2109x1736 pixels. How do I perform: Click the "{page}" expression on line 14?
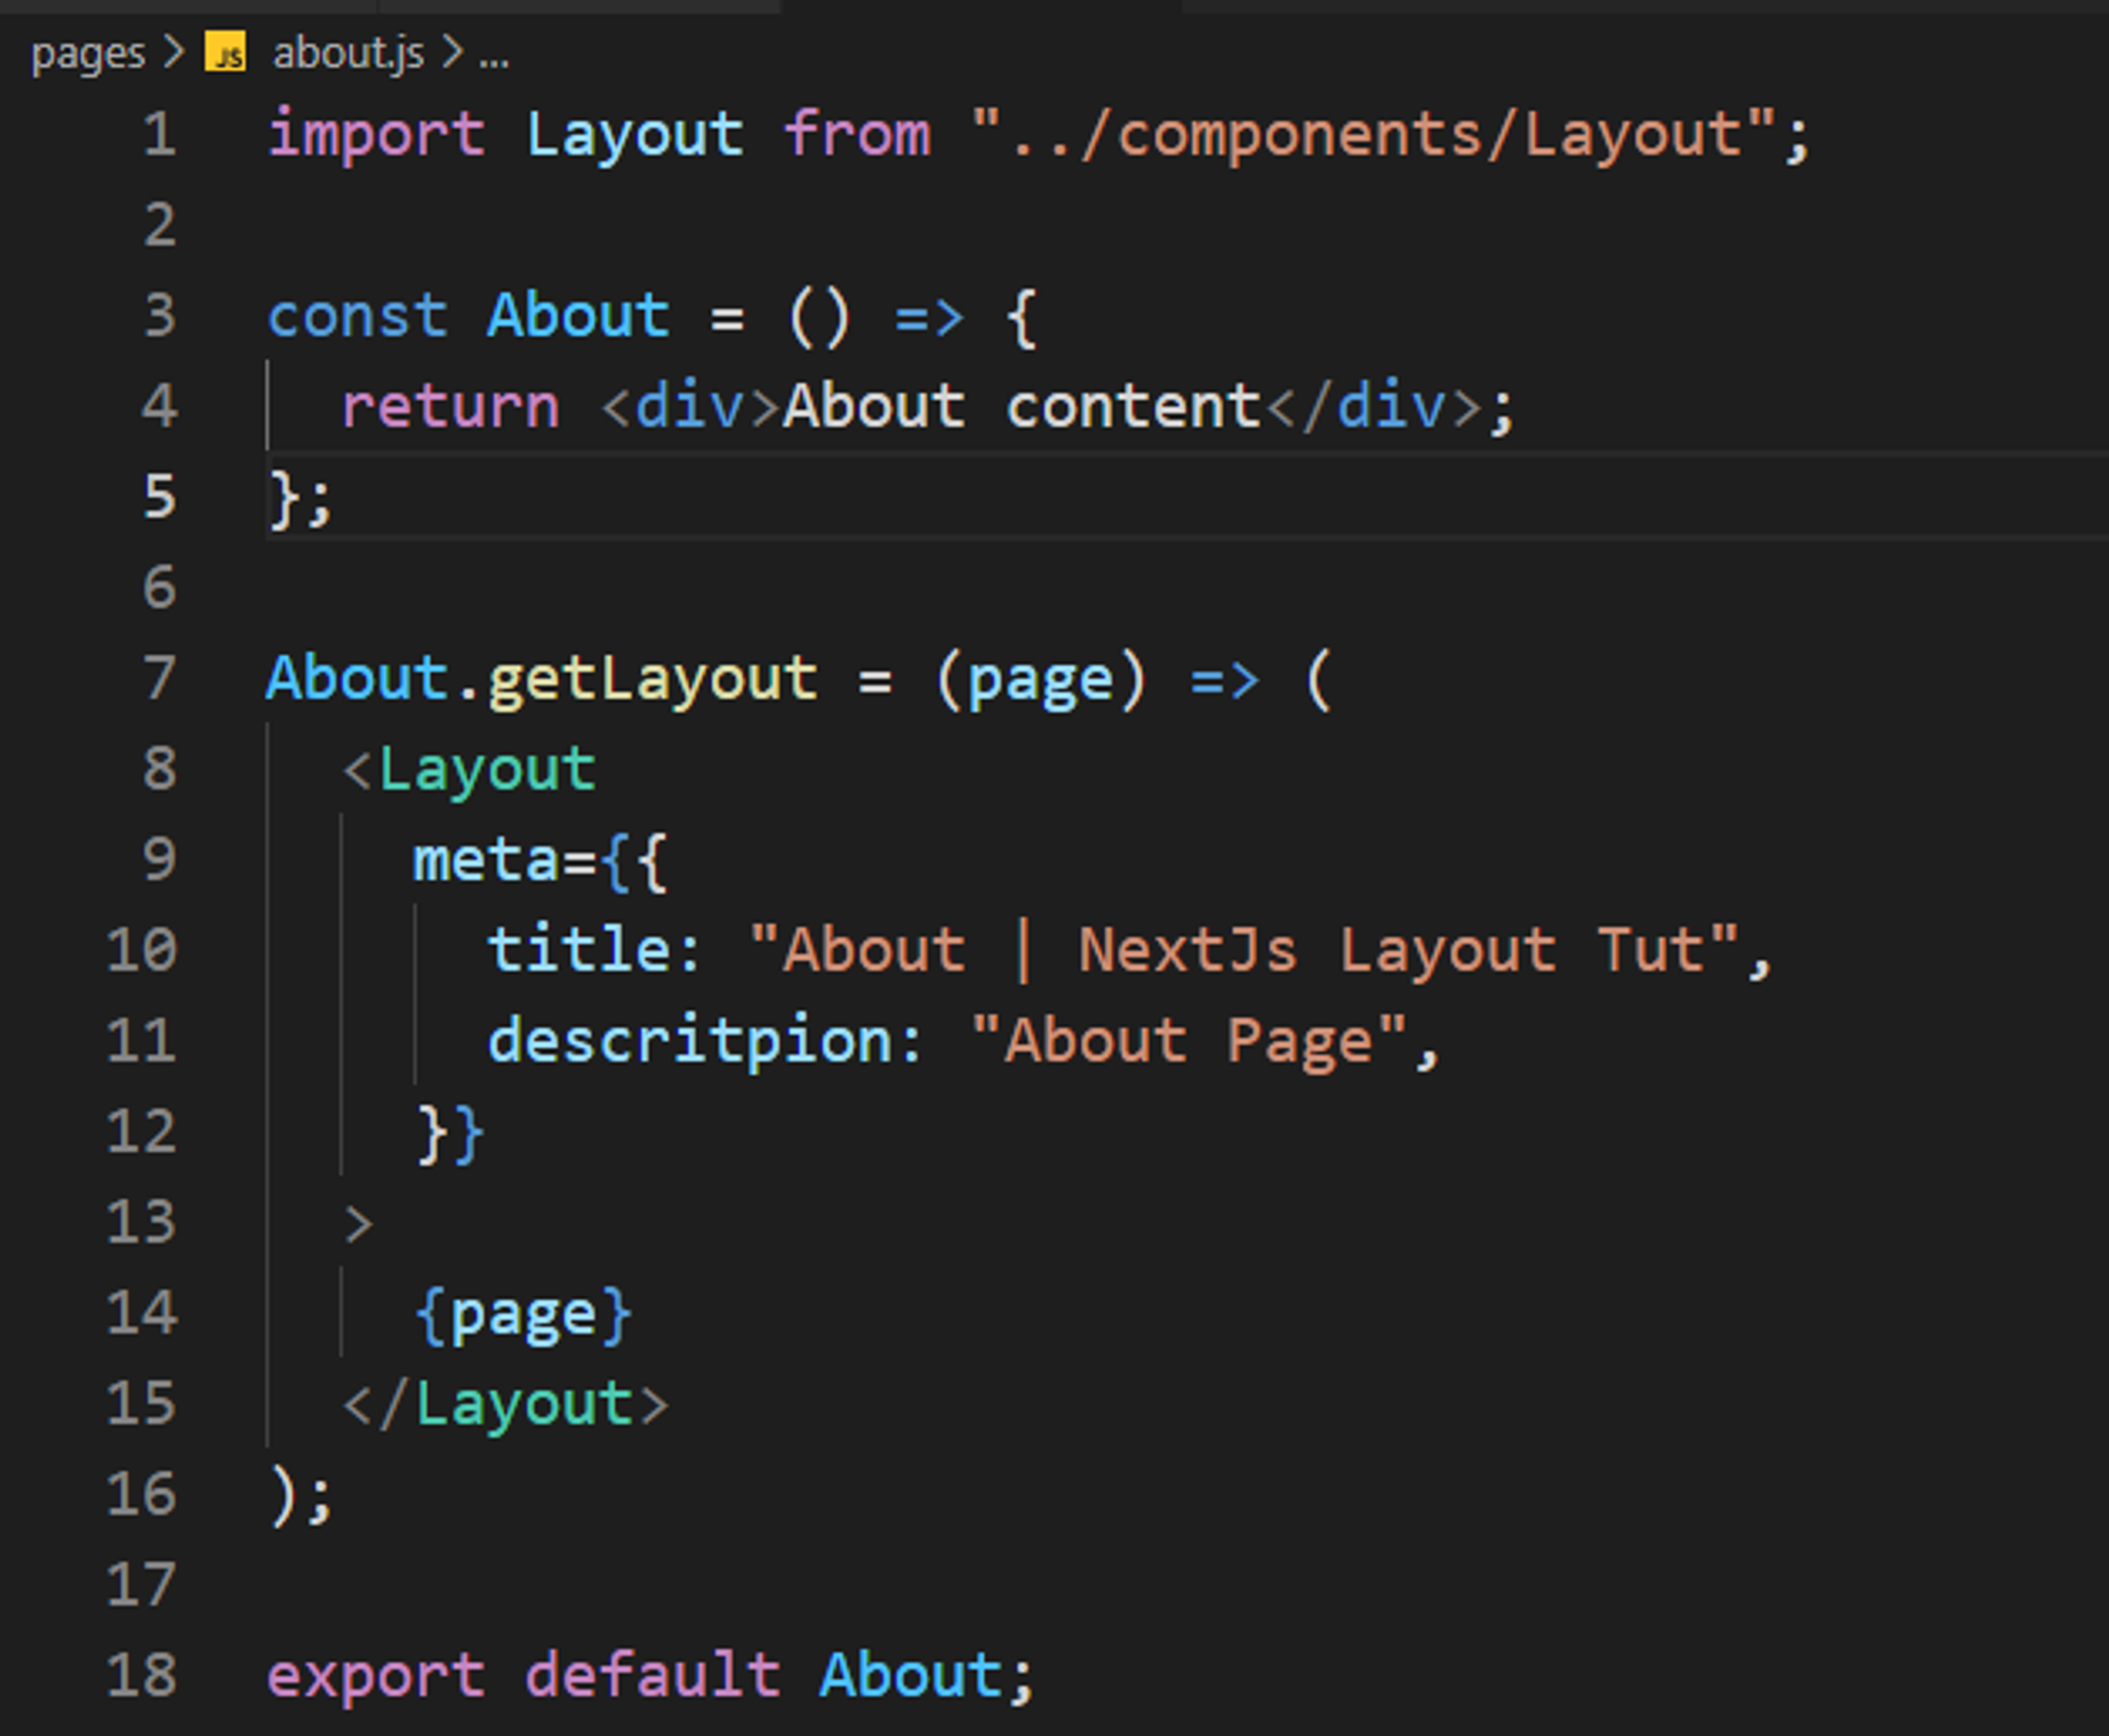pyautogui.click(x=523, y=1313)
